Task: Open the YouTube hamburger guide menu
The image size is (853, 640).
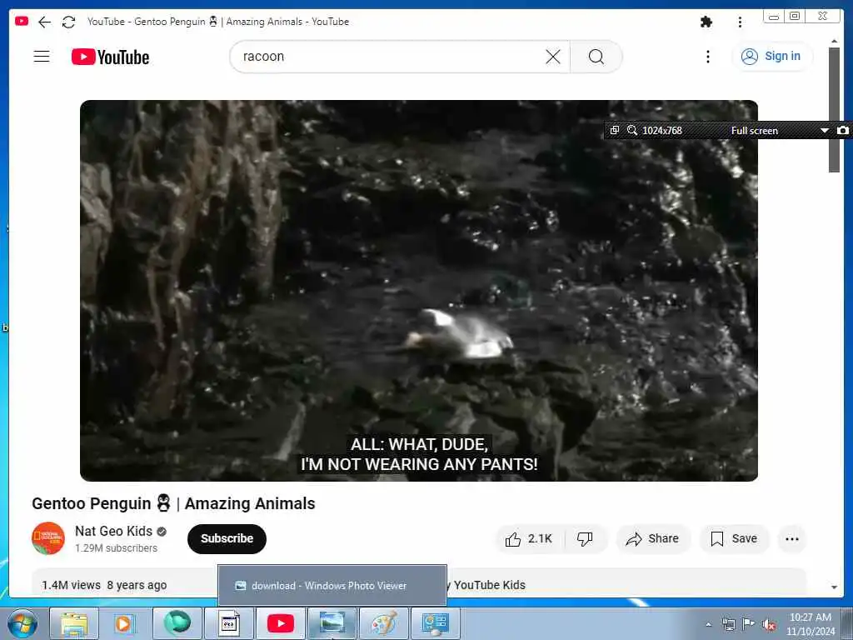Action: tap(42, 56)
